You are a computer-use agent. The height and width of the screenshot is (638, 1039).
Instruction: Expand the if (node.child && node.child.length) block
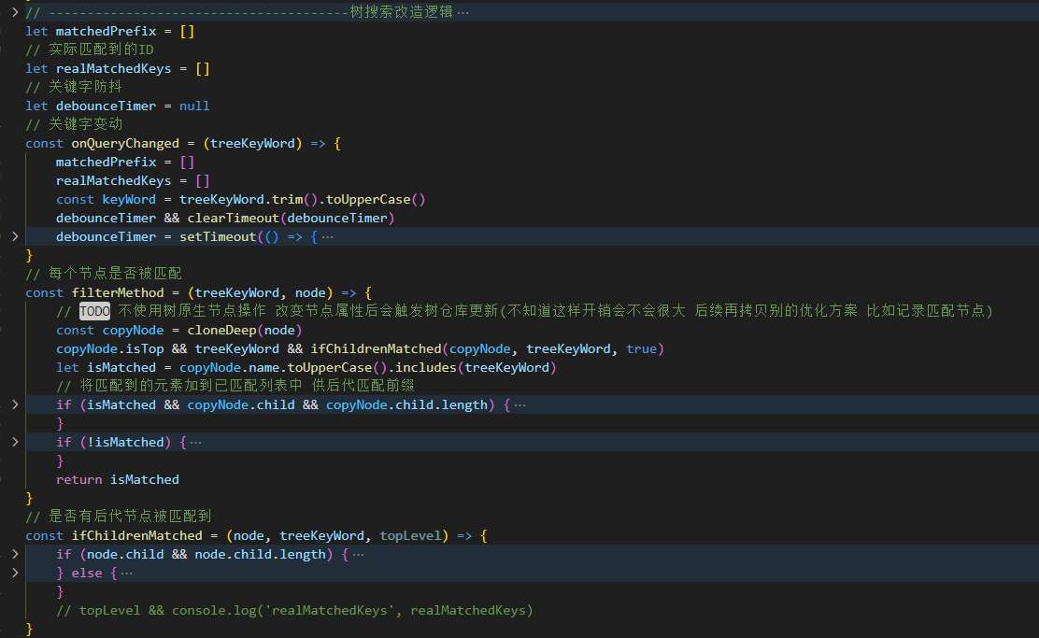pyautogui.click(x=14, y=554)
